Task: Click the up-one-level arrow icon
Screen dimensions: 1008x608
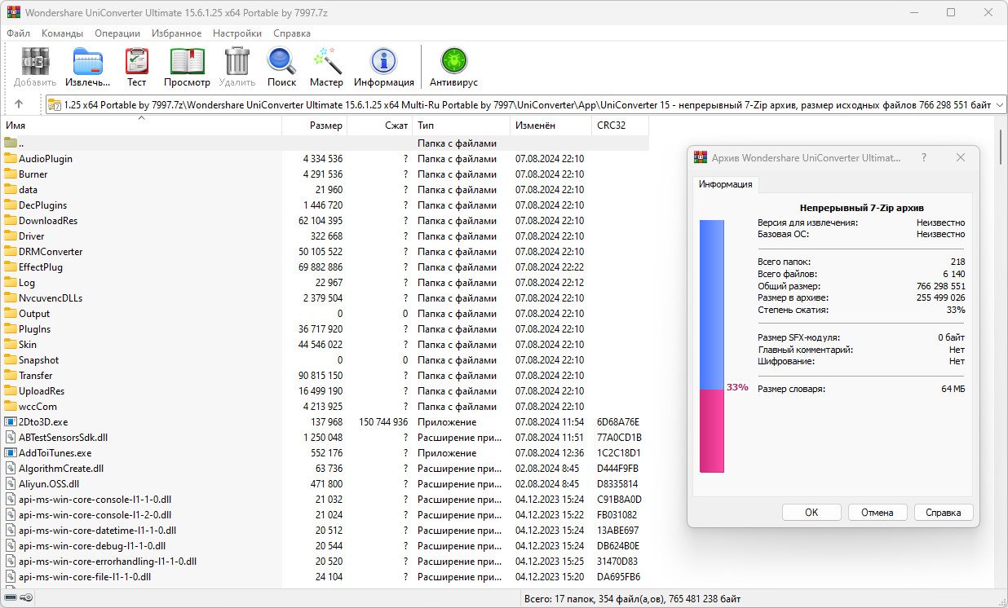Action: (x=19, y=104)
